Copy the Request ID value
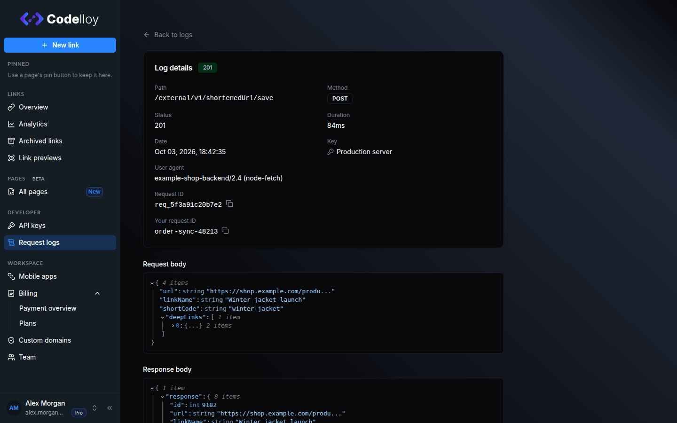The width and height of the screenshot is (677, 423). coord(229,204)
